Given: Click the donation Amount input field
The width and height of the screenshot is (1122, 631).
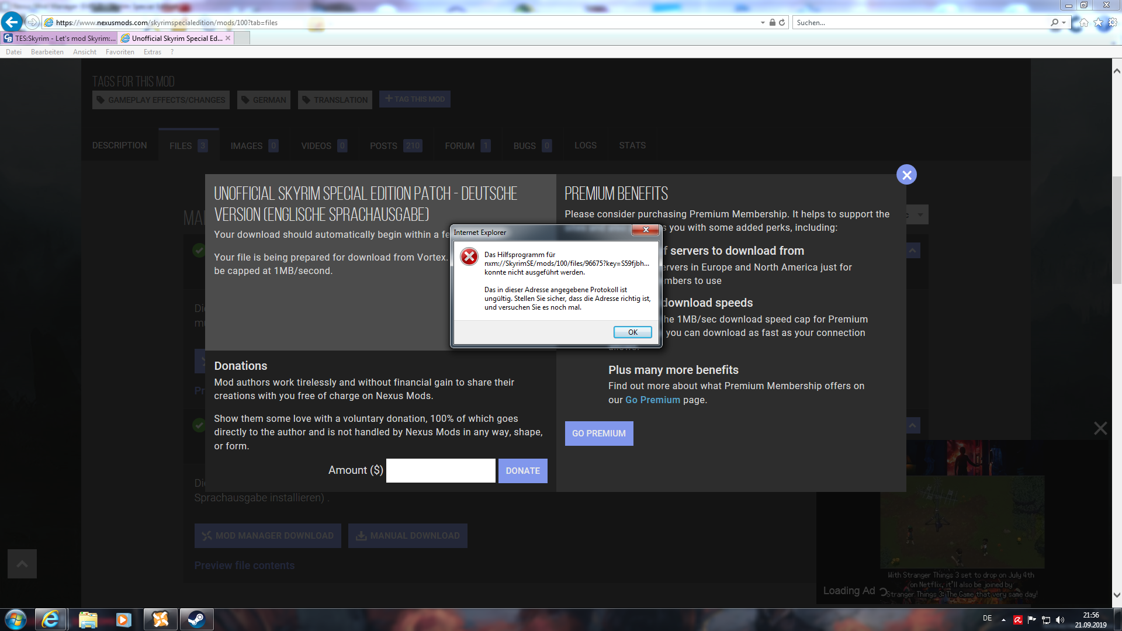Looking at the screenshot, I should (x=441, y=471).
